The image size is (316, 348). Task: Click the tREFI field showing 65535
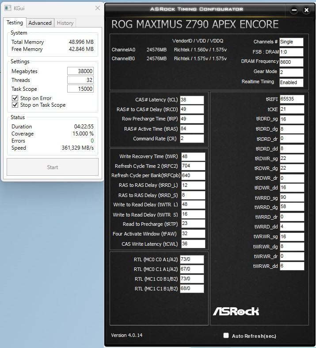pos(292,99)
